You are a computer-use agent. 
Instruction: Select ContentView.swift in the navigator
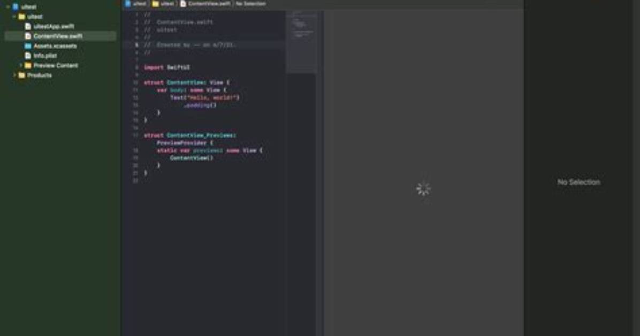point(58,36)
